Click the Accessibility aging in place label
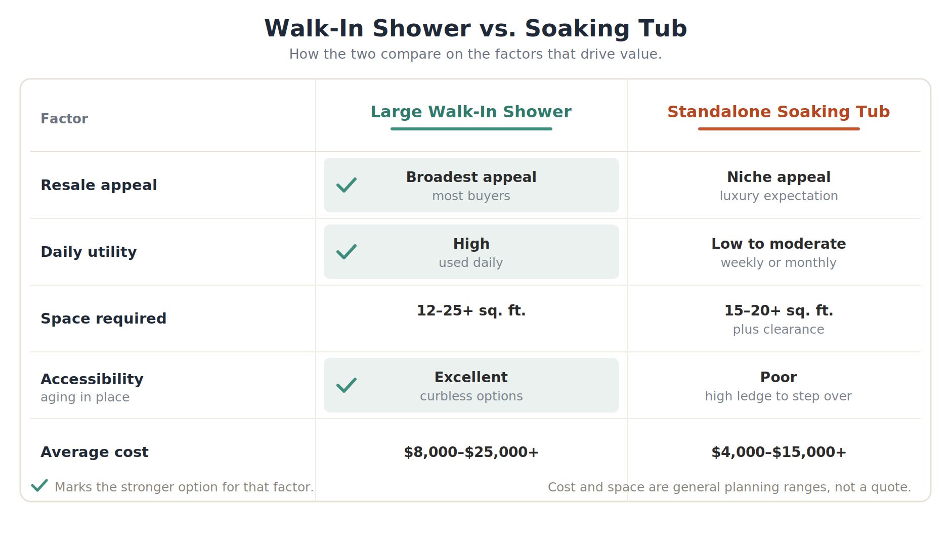The height and width of the screenshot is (546, 951). 92,387
